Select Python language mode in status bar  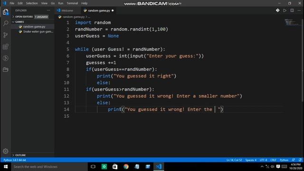pyautogui.click(x=284, y=160)
